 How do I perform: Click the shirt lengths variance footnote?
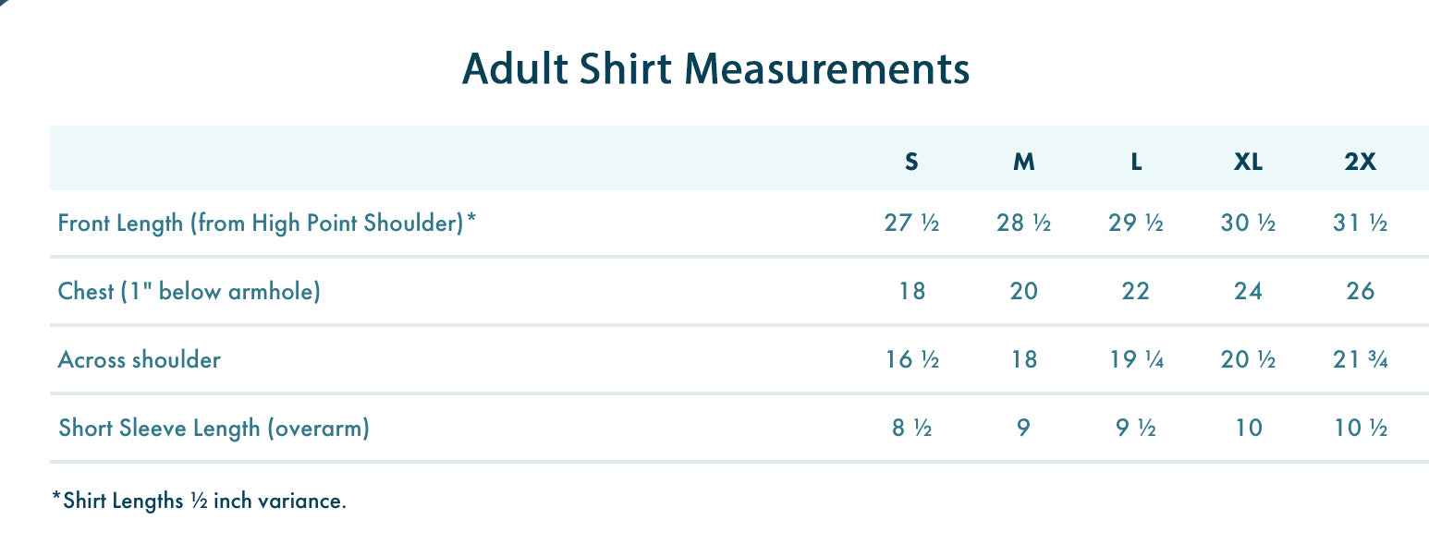click(x=200, y=502)
